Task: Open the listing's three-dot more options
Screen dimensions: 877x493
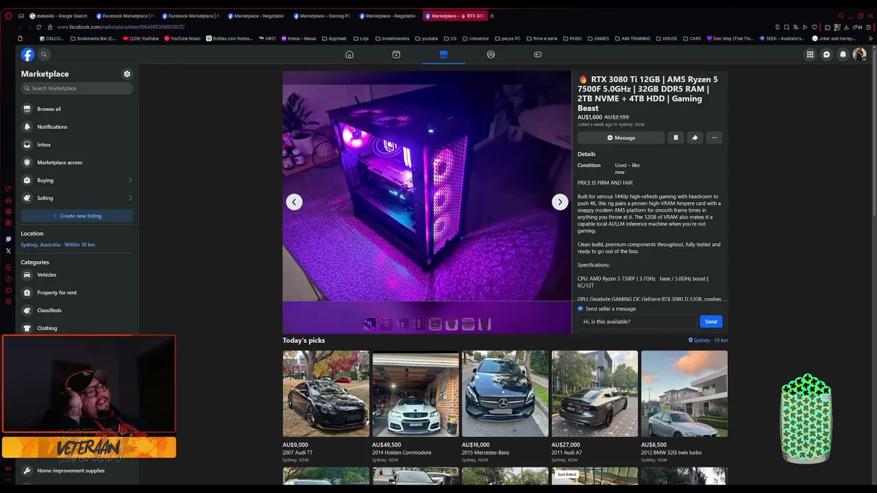Action: pos(714,138)
